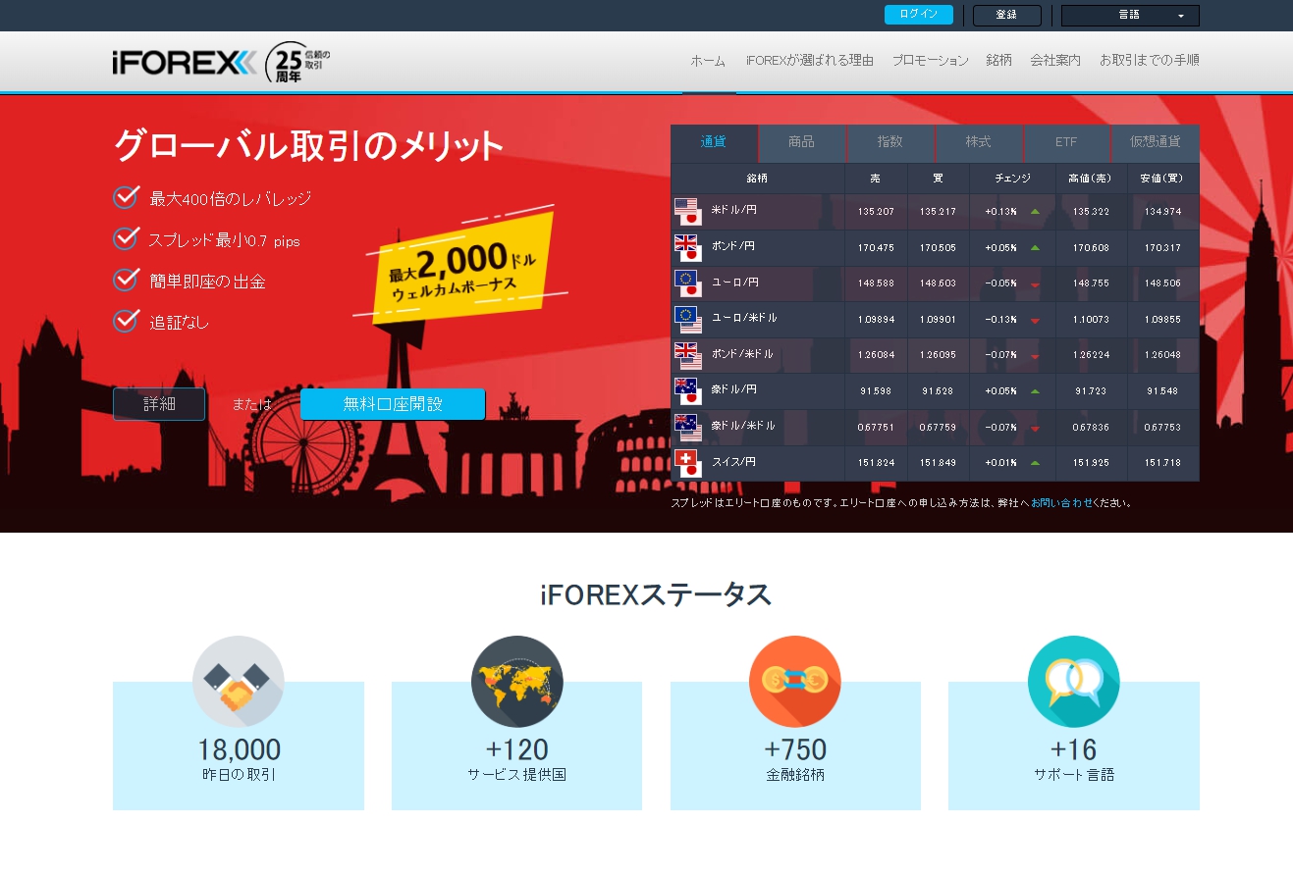The width and height of the screenshot is (1293, 875).
Task: Select the 通貨 tab
Action: click(714, 142)
